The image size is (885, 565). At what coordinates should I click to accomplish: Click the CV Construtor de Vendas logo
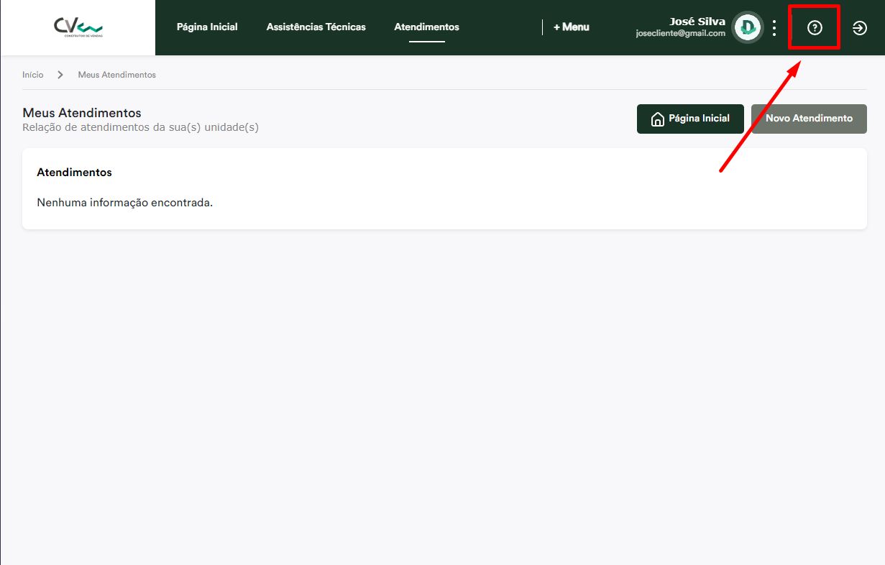tap(78, 27)
